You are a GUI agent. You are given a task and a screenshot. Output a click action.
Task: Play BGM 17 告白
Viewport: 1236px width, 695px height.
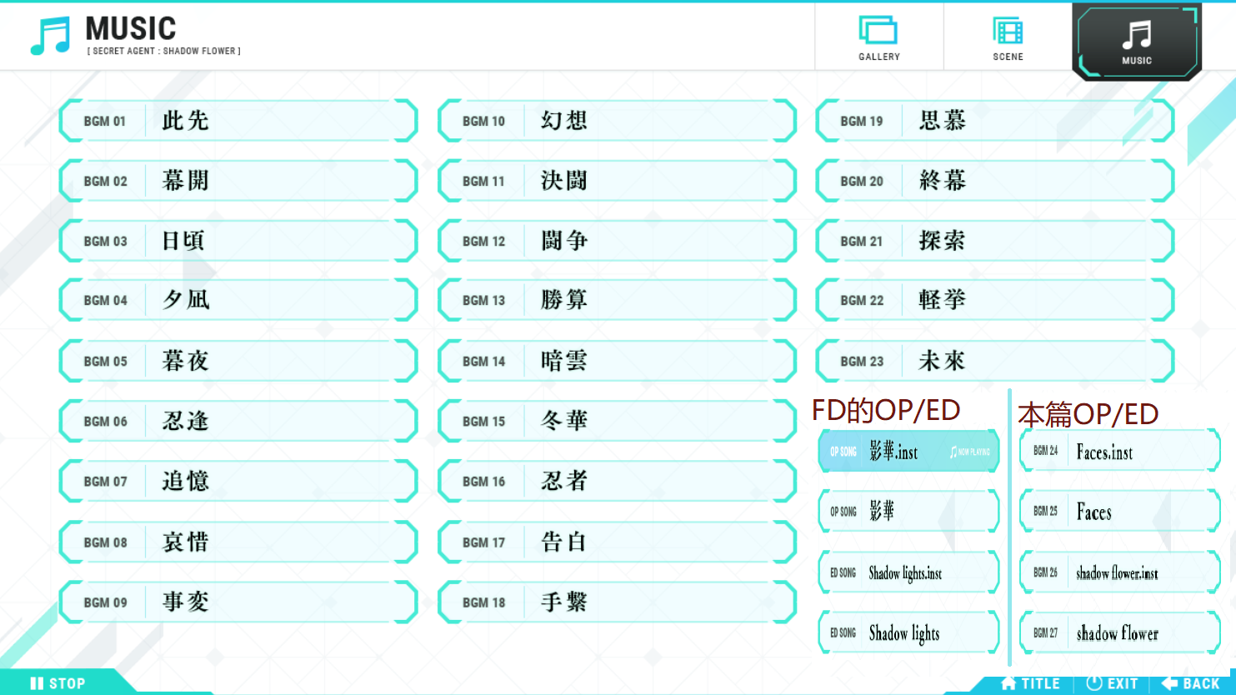click(617, 542)
